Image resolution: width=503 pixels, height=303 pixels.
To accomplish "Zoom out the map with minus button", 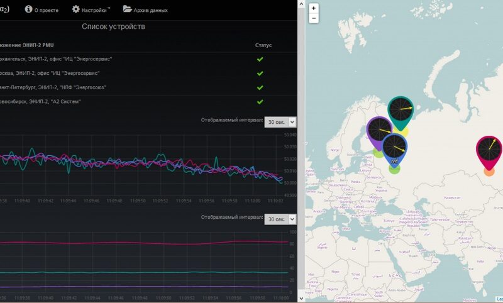I will [314, 19].
